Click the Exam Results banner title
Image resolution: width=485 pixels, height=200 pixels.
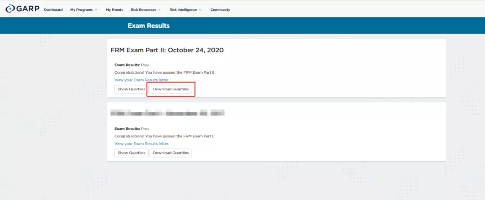pyautogui.click(x=149, y=26)
